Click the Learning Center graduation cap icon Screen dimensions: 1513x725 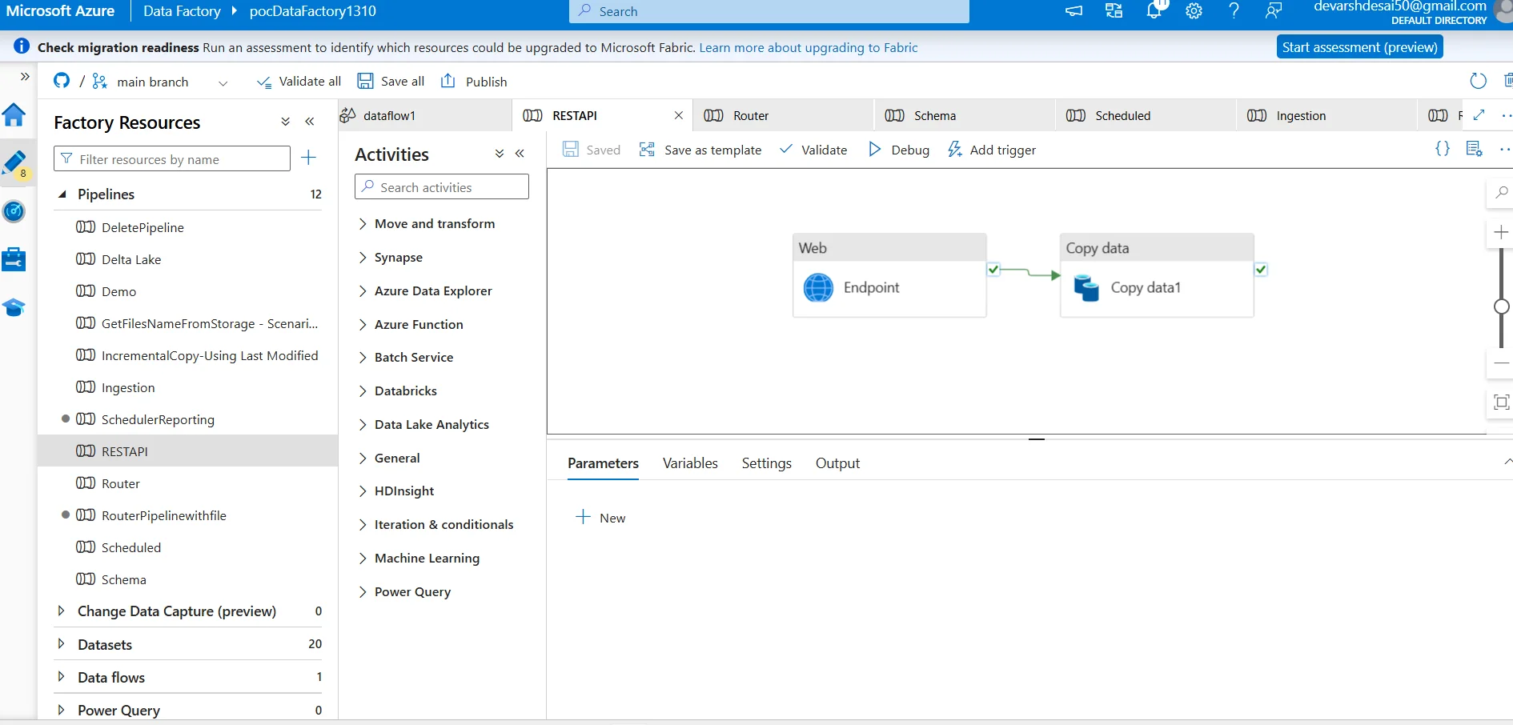pos(14,308)
